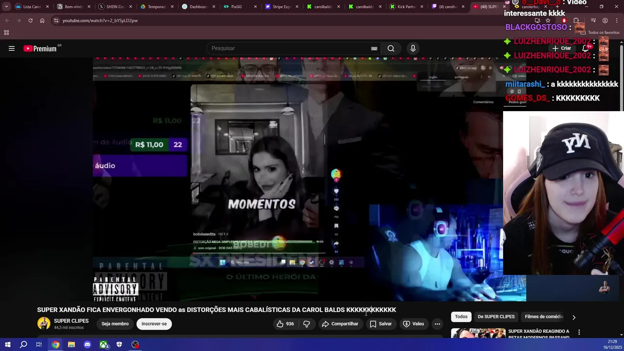
Task: Open the SUPER CLIPES channel avatar
Action: point(44,324)
